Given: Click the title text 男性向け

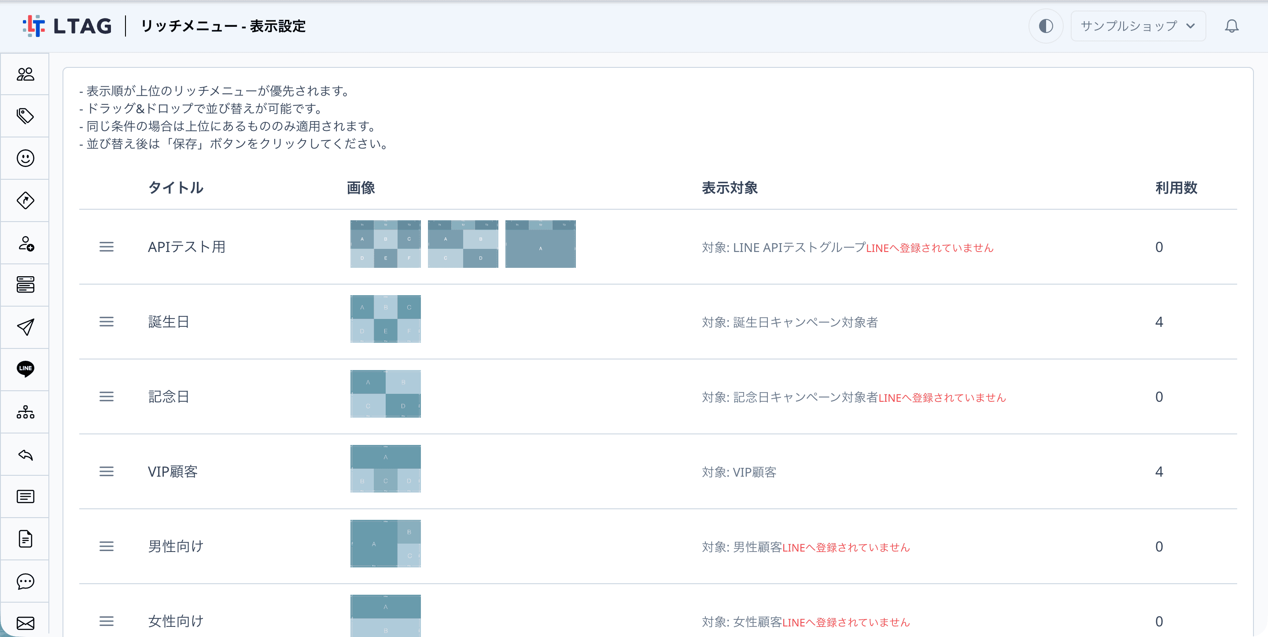Looking at the screenshot, I should tap(176, 546).
